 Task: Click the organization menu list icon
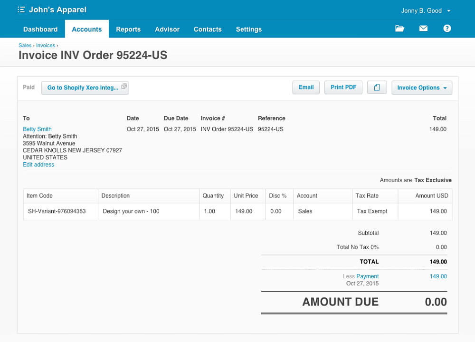coord(21,10)
